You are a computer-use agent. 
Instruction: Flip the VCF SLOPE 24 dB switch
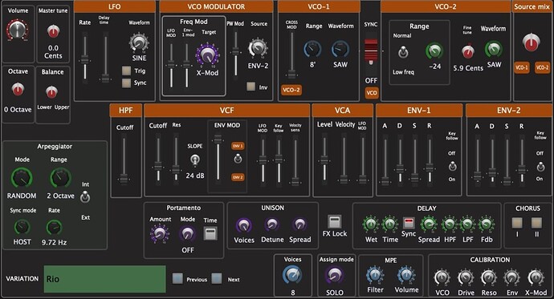[194, 160]
